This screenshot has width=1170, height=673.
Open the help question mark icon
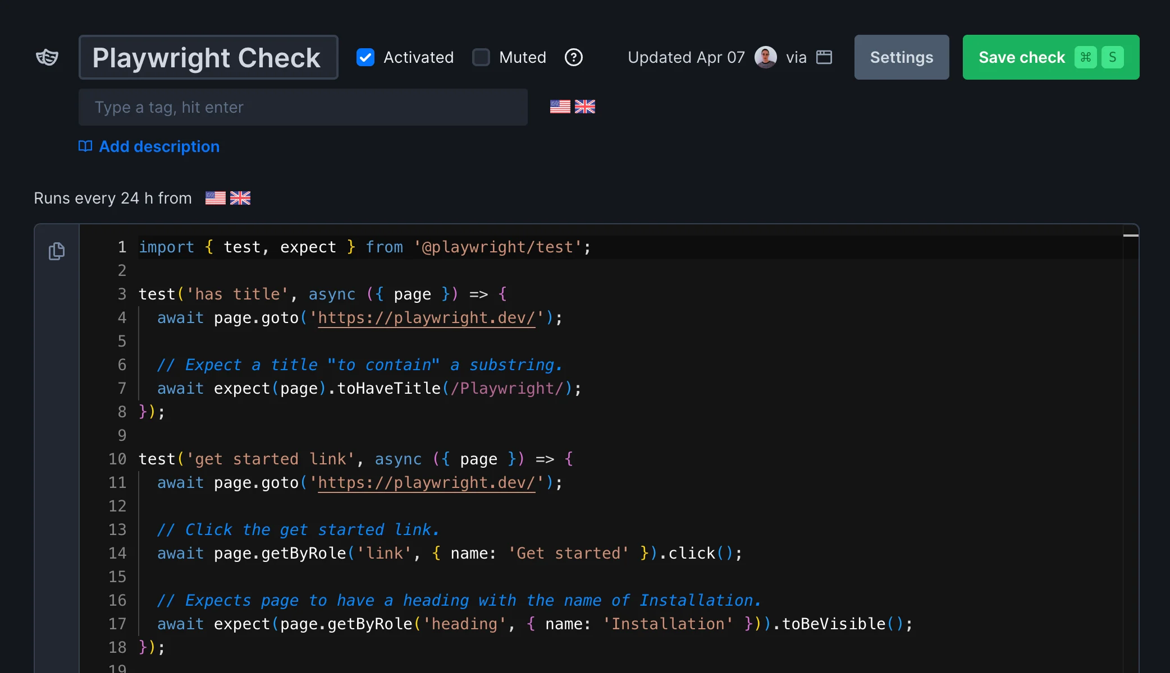click(x=573, y=57)
